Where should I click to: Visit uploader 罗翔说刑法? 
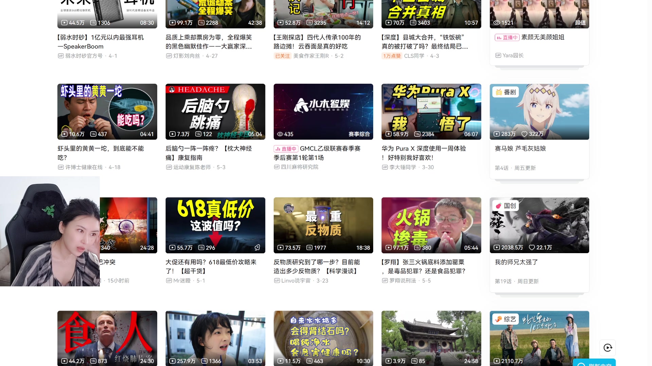pyautogui.click(x=403, y=281)
